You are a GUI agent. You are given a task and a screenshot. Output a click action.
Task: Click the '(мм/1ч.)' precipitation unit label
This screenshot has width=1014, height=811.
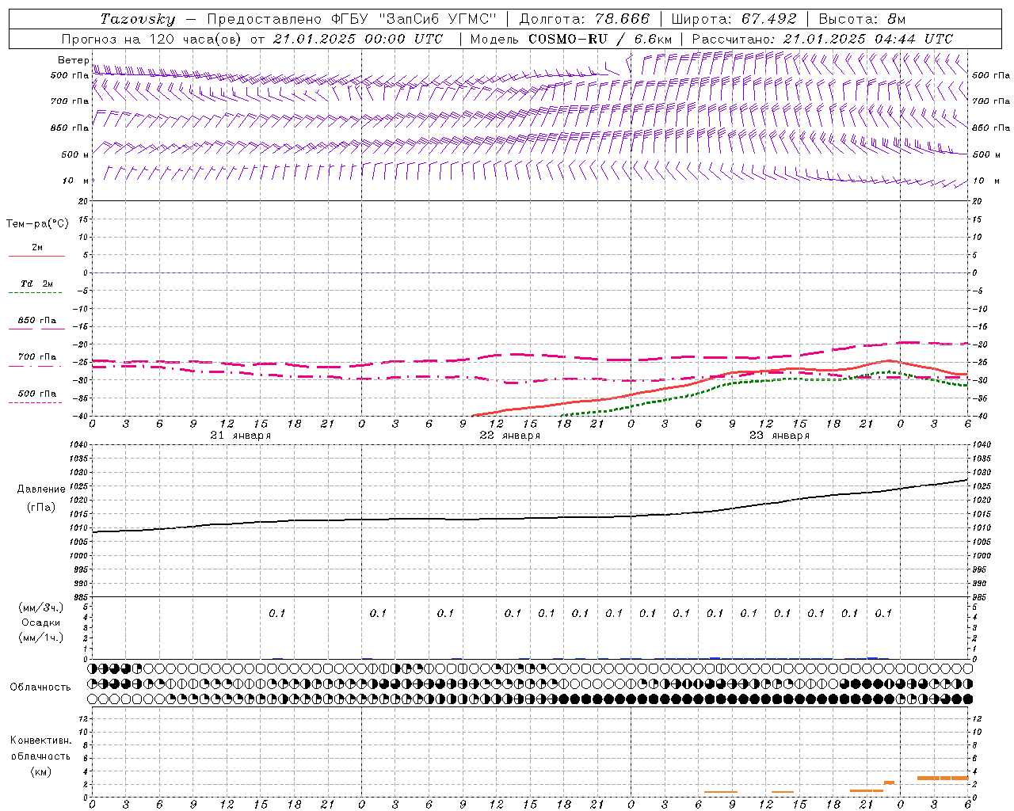(x=40, y=638)
